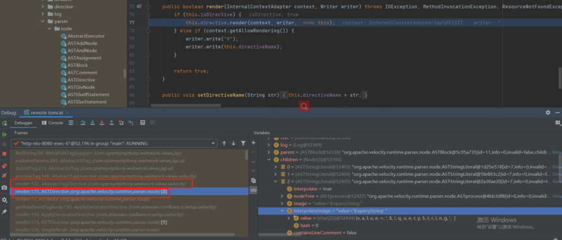Add a new watch with plus icon
This screenshot has width=562, height=240.
coord(253,143)
